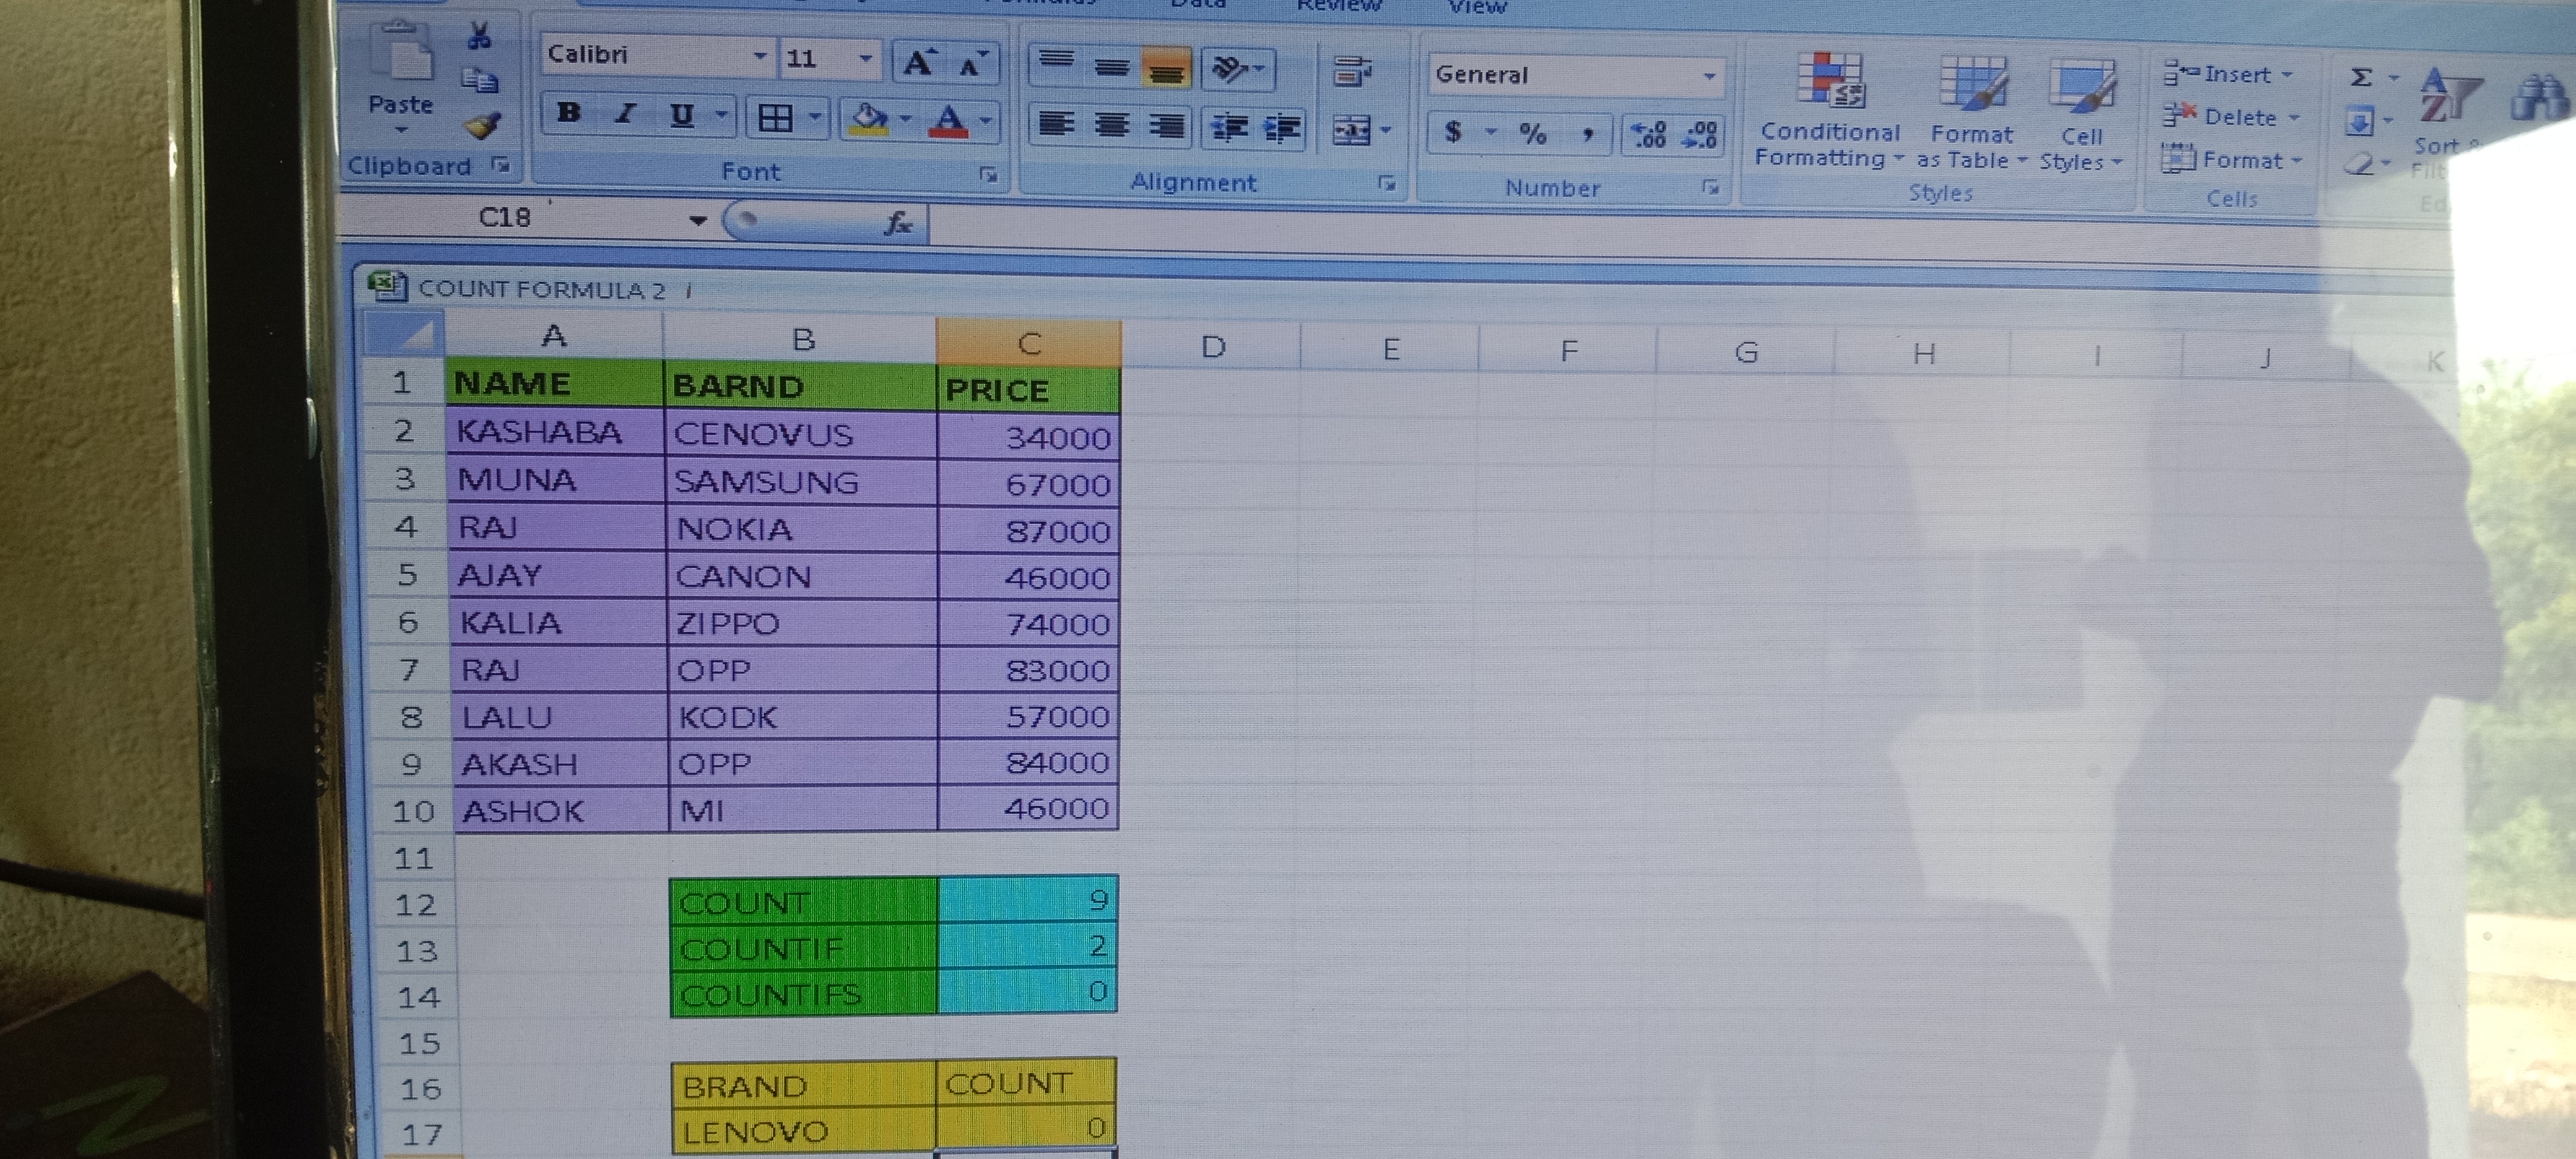Click the Increase Font Size icon
This screenshot has height=1159, width=2576.
[917, 63]
